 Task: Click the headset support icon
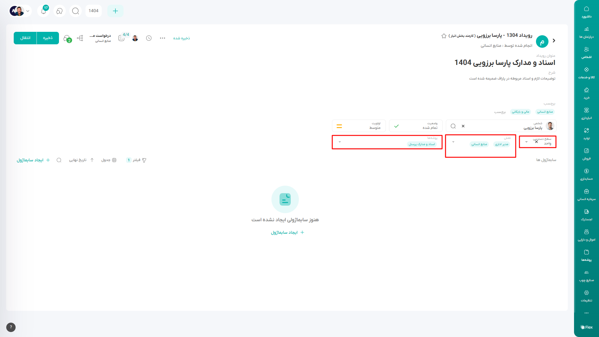[59, 11]
